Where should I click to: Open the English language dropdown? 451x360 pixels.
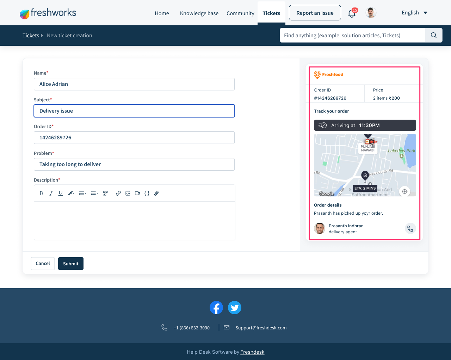click(x=414, y=13)
